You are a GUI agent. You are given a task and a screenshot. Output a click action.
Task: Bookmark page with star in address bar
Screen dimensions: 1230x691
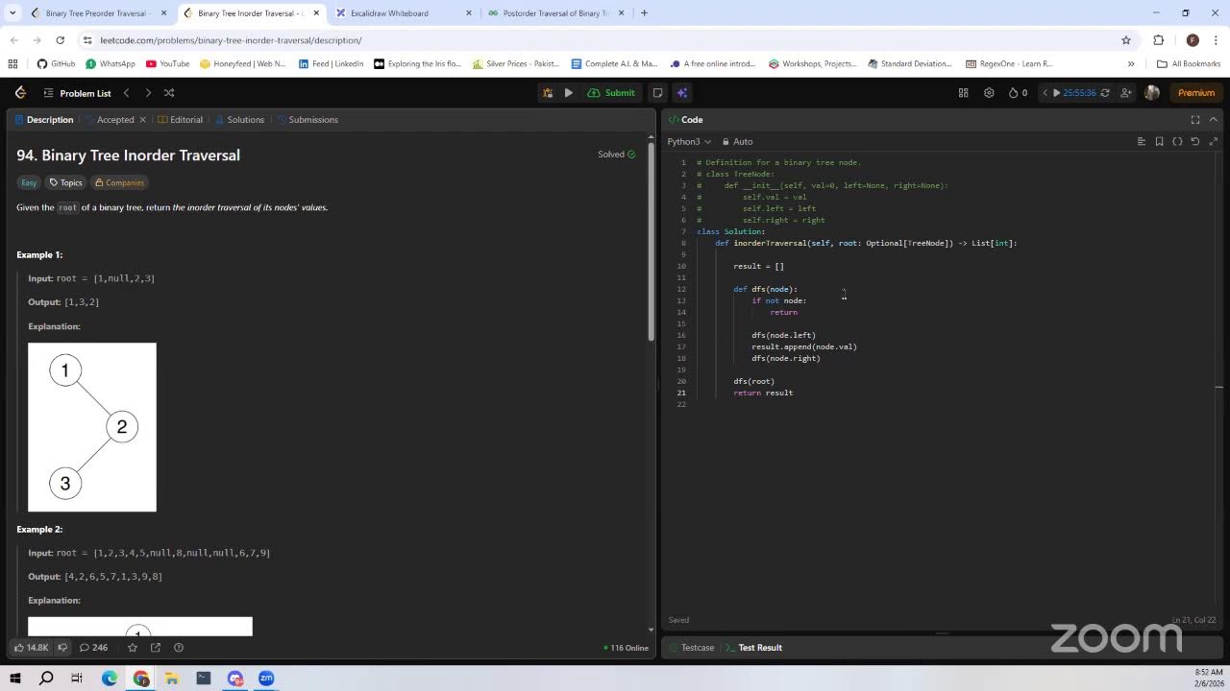pyautogui.click(x=1126, y=40)
